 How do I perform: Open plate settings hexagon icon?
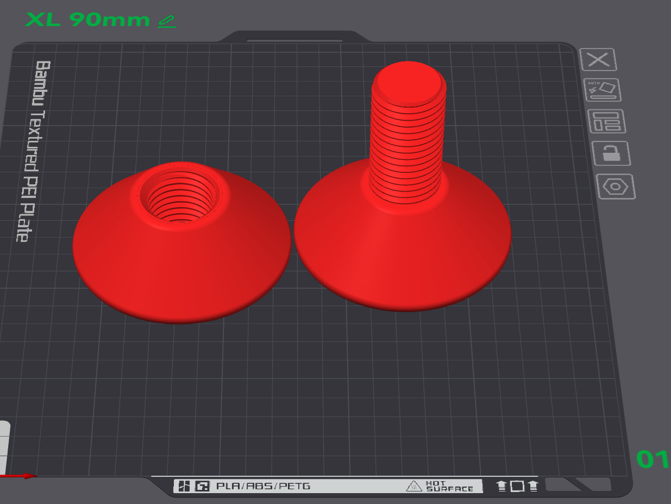pos(616,186)
